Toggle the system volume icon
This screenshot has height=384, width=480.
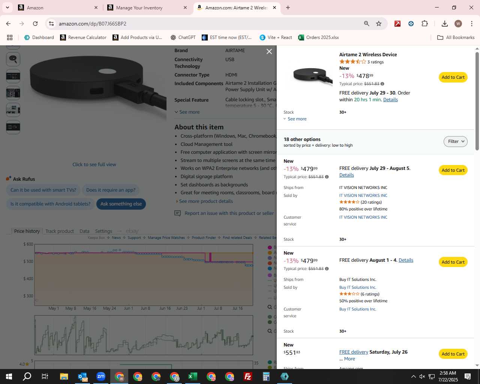tap(422, 376)
